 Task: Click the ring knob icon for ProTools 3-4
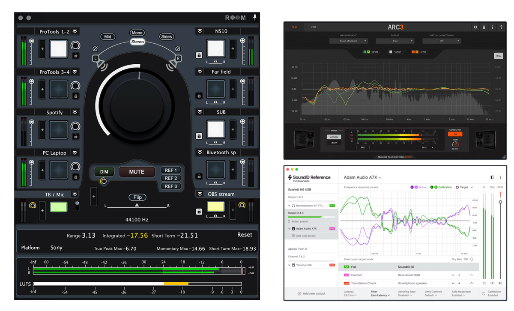[75, 86]
